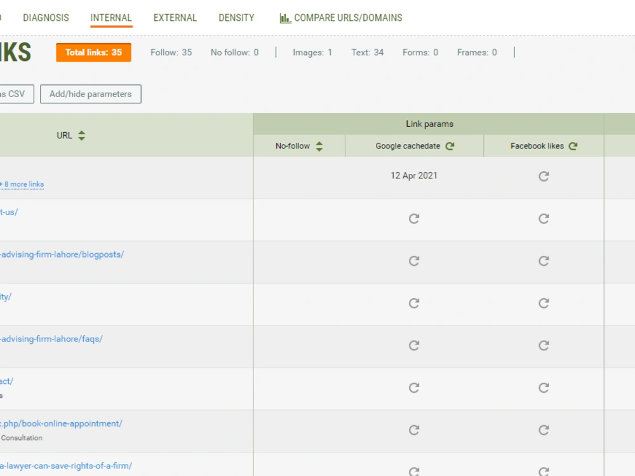
Task: Expand the 8 more links list
Action: 22,184
